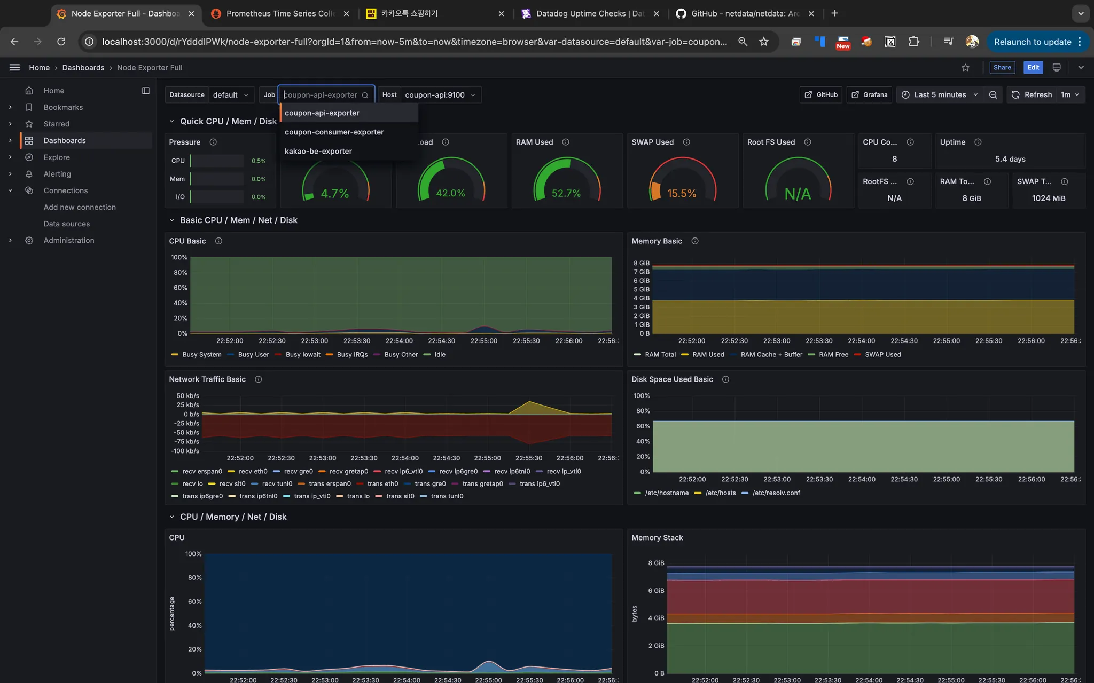Toggle the hamburger main menu button
Image resolution: width=1094 pixels, height=683 pixels.
[x=14, y=68]
